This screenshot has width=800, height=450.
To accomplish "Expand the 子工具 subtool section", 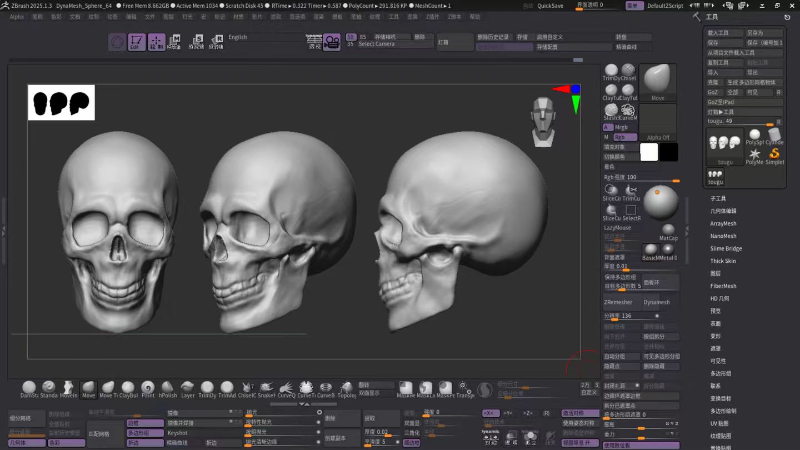I will tap(718, 198).
